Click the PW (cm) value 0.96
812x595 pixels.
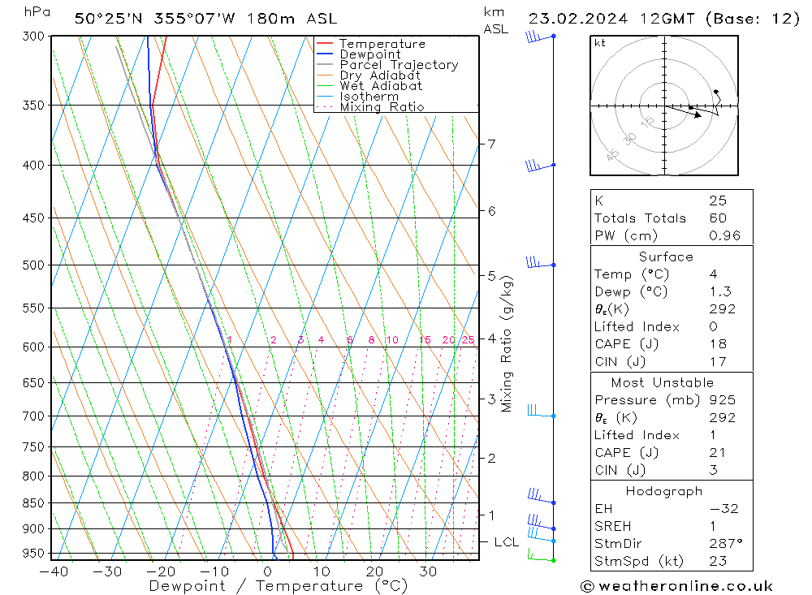[x=724, y=235]
